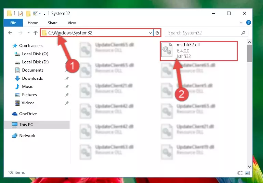The width and height of the screenshot is (263, 183).
Task: Switch to the View ribbon tab
Action: coord(72,23)
